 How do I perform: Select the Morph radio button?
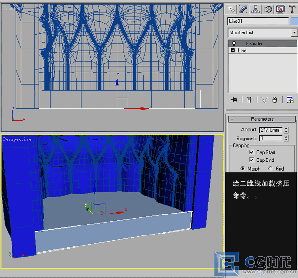click(x=242, y=169)
